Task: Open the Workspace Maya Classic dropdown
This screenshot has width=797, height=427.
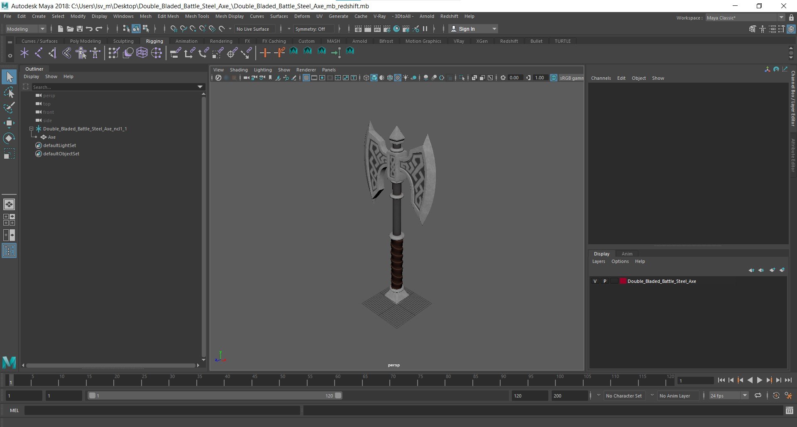Action: 745,18
